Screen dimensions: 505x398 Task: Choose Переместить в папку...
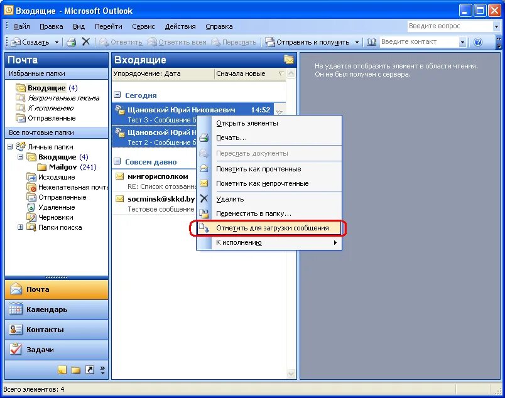point(269,213)
